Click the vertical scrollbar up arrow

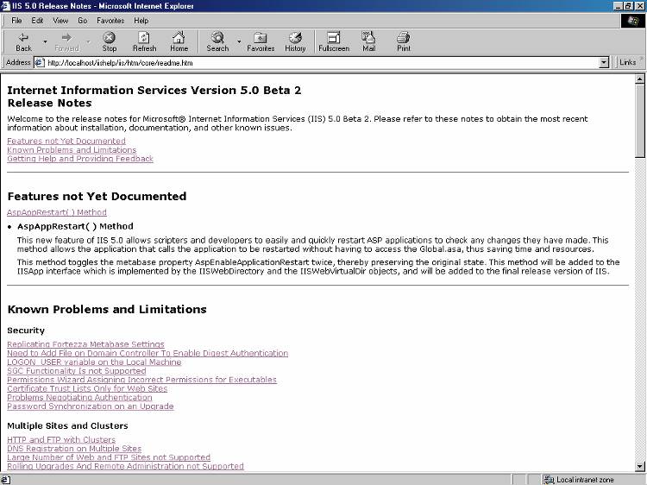(639, 79)
